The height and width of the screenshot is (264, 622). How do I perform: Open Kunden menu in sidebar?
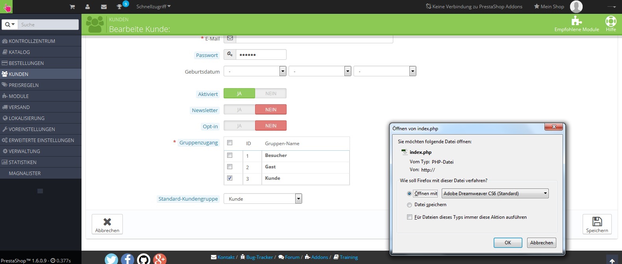41,74
